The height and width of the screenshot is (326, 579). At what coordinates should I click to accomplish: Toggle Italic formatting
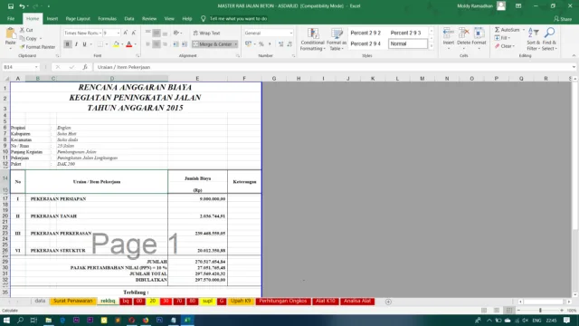76,44
